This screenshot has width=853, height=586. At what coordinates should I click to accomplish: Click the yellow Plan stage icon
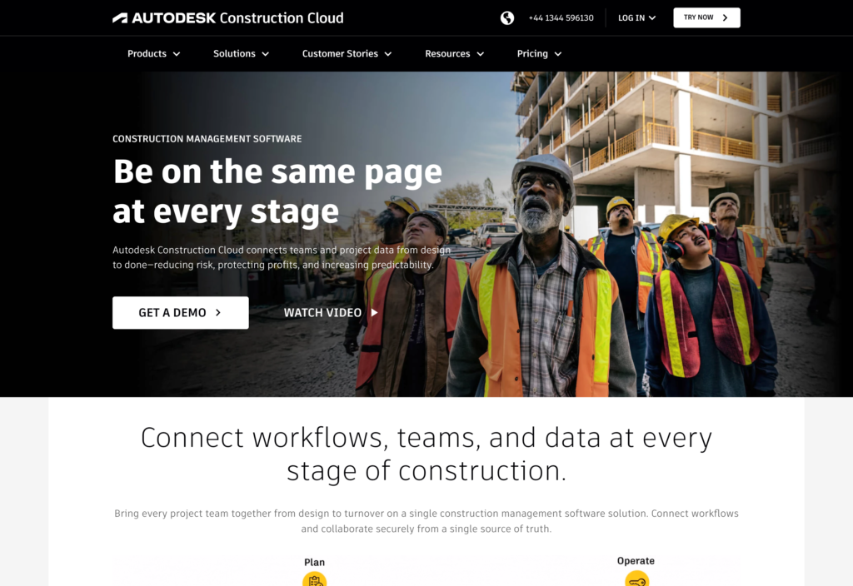tap(314, 579)
